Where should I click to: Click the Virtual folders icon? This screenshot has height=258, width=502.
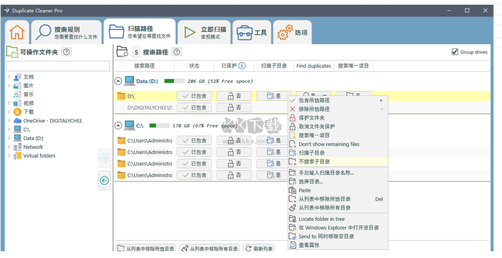(17, 156)
